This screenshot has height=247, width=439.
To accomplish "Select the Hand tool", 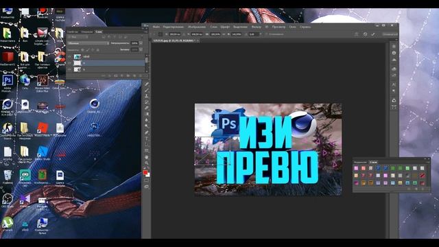I will [146, 157].
